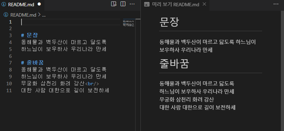
Task: Click the minimap in the editor
Action: pos(129,23)
